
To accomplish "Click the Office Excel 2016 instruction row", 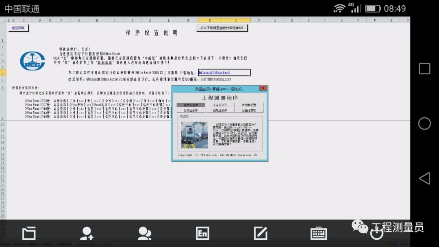I will [x=98, y=116].
